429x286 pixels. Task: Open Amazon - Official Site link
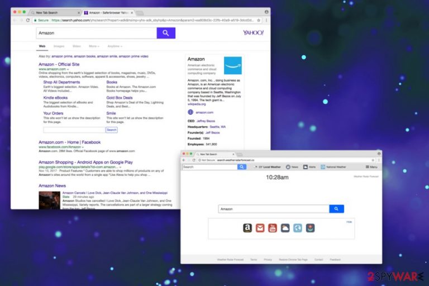pos(59,64)
